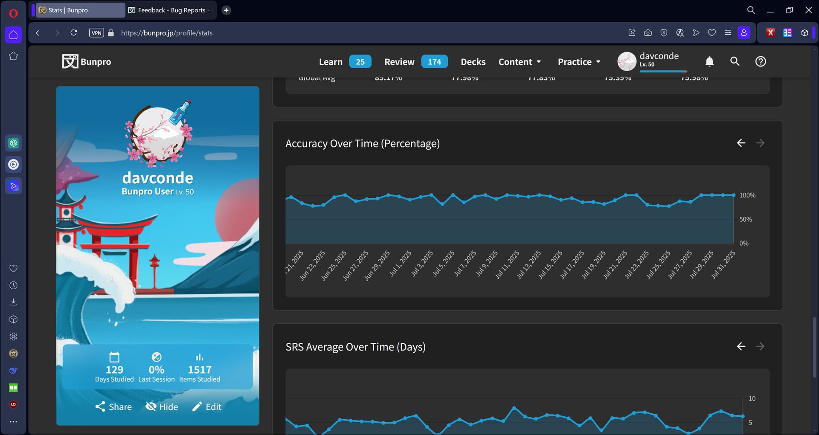Click the level progress bar under username
The image size is (819, 435).
pyautogui.click(x=663, y=71)
